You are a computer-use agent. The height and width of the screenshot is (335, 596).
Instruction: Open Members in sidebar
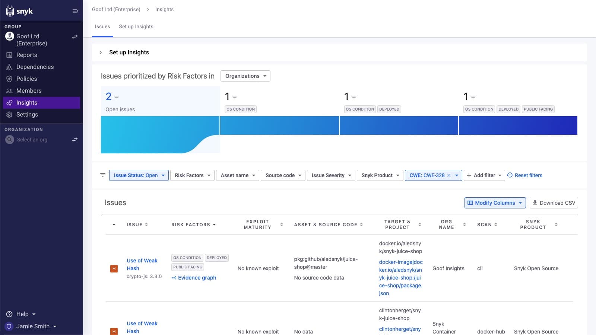click(41, 91)
